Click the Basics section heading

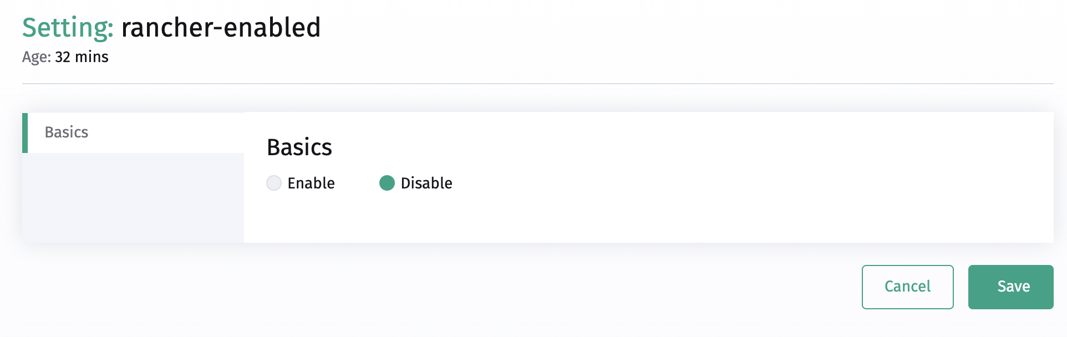299,147
